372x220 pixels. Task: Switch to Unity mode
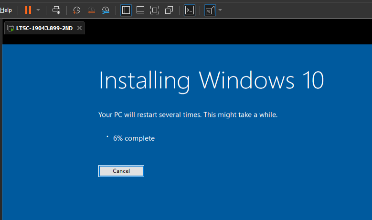click(x=169, y=10)
